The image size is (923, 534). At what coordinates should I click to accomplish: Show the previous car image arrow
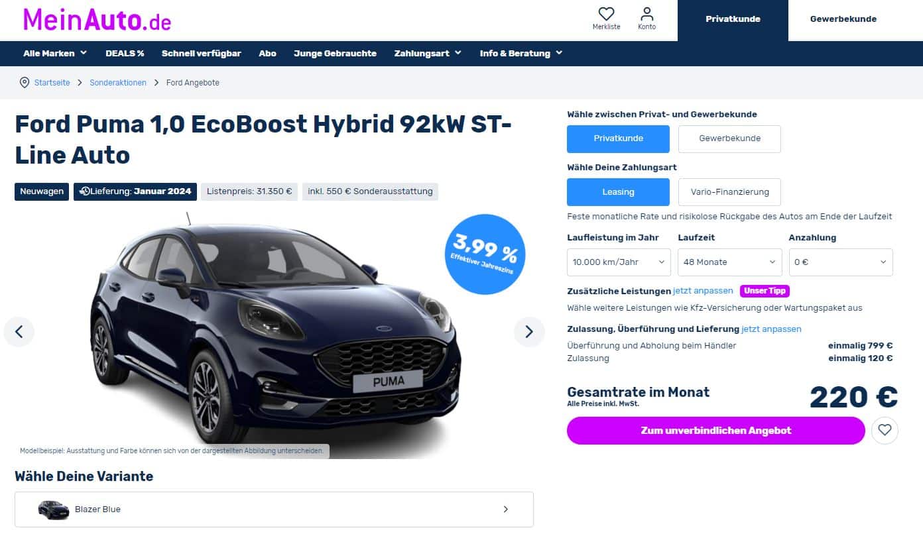[19, 331]
